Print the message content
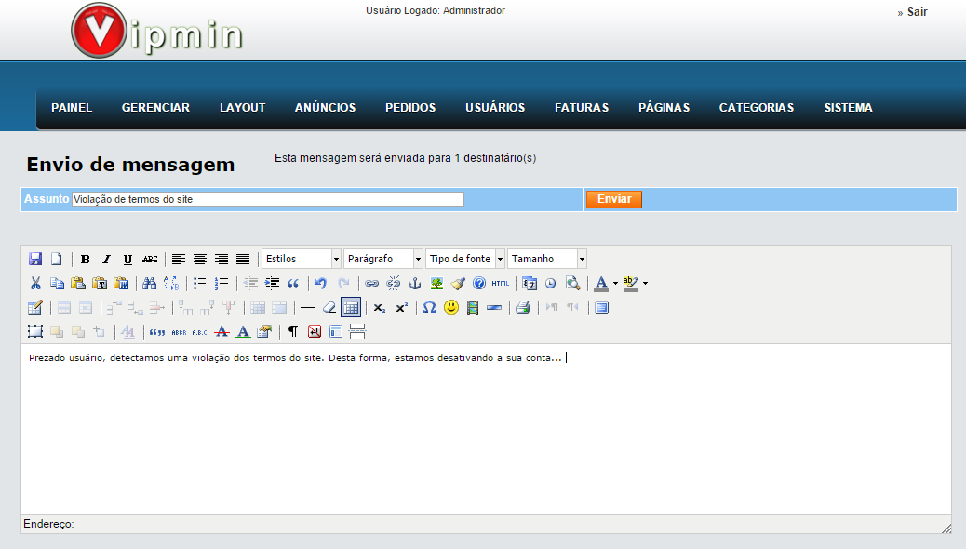The height and width of the screenshot is (549, 966). 522,307
